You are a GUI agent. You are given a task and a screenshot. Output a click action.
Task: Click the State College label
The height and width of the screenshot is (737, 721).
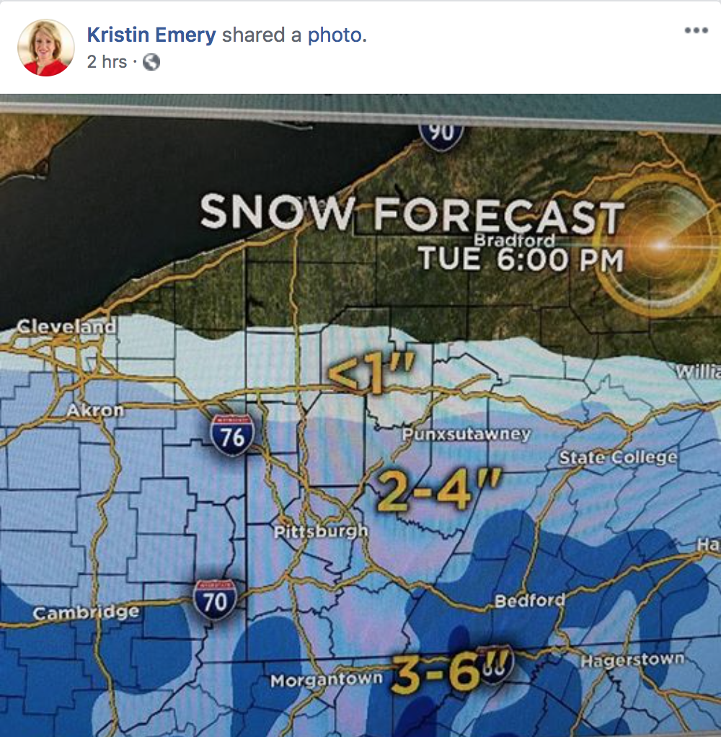(618, 457)
